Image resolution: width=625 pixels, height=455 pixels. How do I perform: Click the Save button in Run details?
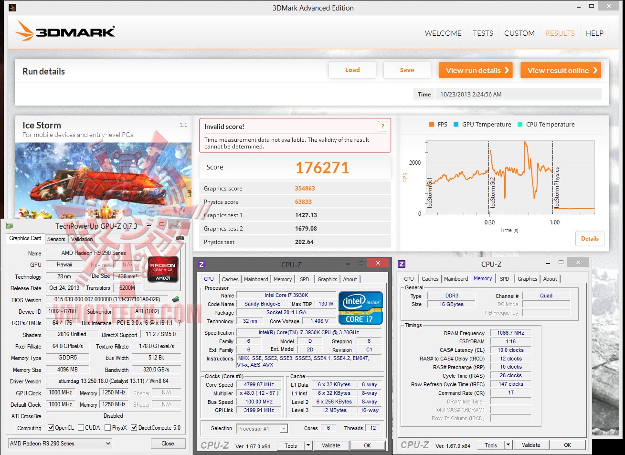pyautogui.click(x=407, y=70)
